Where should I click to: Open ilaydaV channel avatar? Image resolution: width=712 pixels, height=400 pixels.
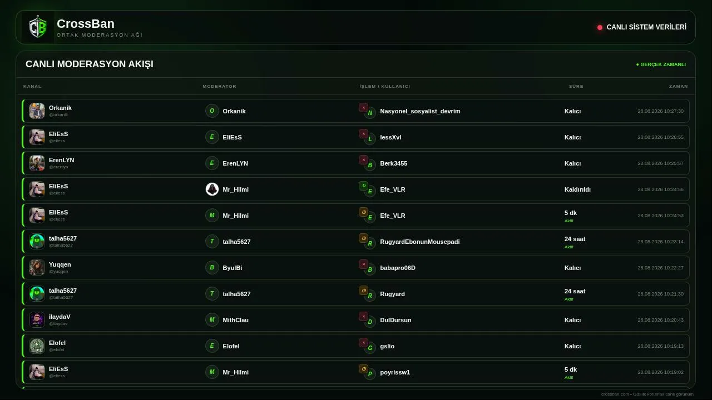[37, 319]
